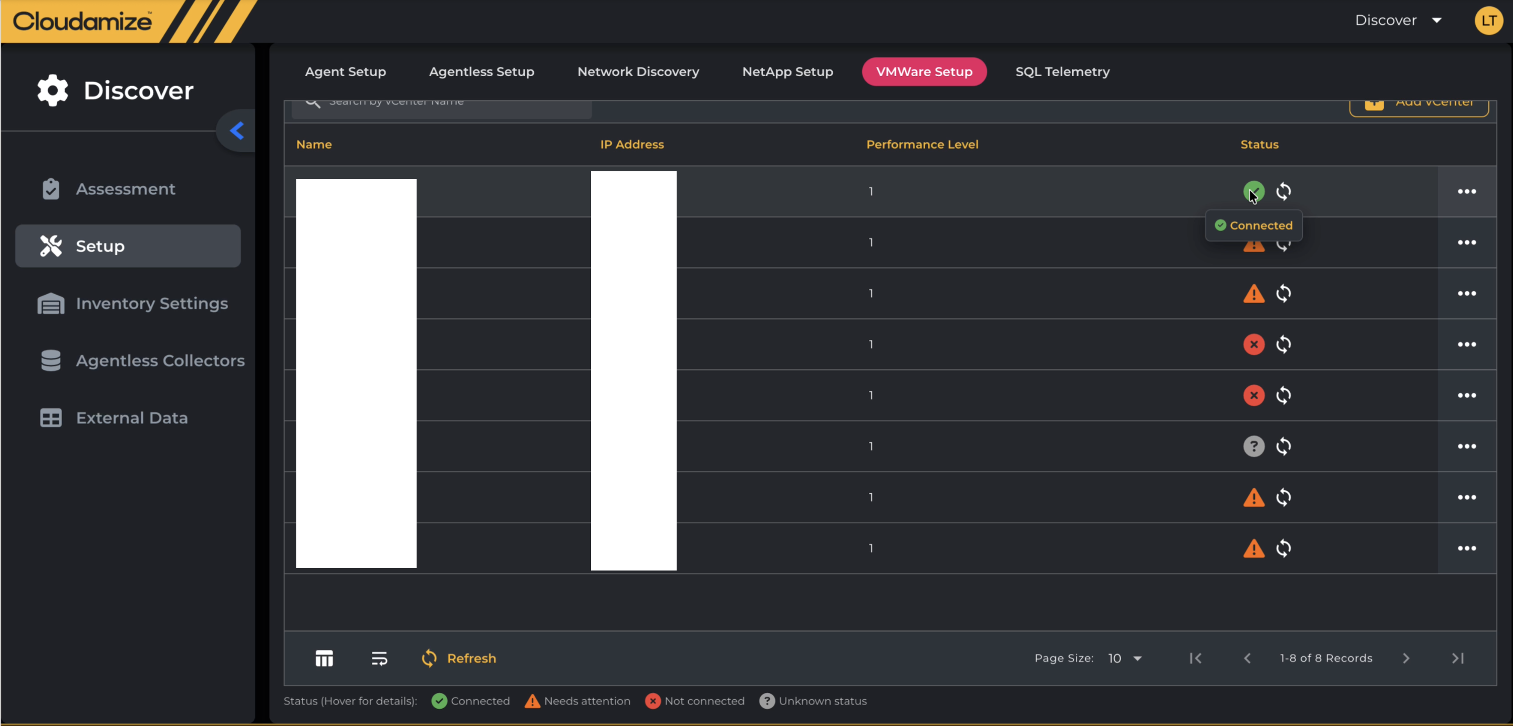Collapse the sidebar with the blue chevron
This screenshot has width=1513, height=726.
tap(237, 130)
